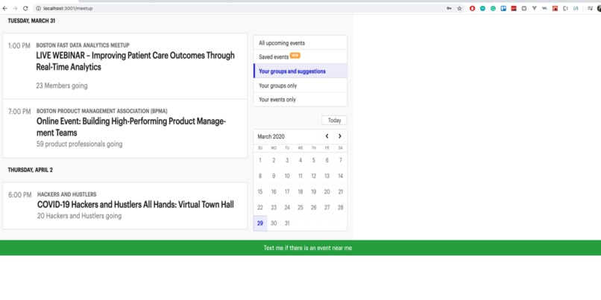Screen dimensions: 601x300
Task: Select March 31 in the calendar
Action: pos(287,223)
